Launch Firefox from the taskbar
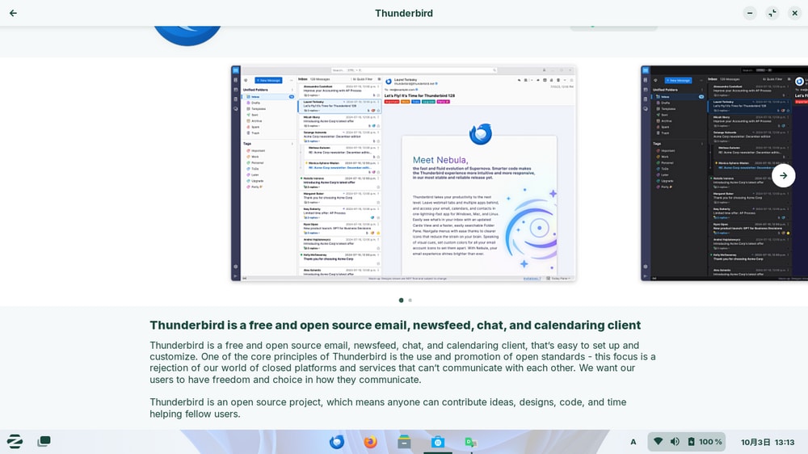Viewport: 808px width, 454px height. [x=371, y=442]
